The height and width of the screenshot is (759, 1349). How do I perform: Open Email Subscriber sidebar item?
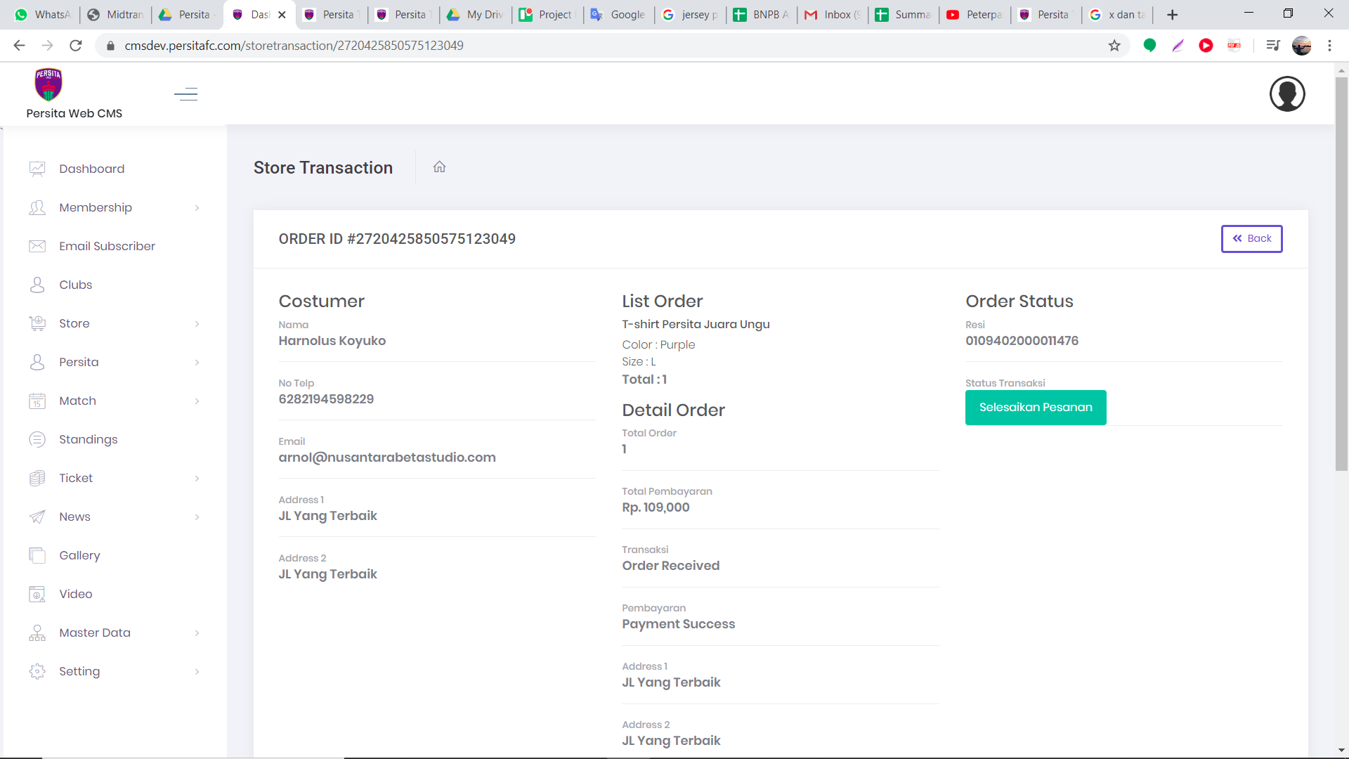pyautogui.click(x=107, y=246)
